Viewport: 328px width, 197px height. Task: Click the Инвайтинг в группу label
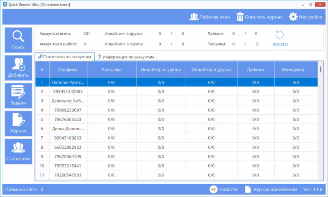[124, 44]
